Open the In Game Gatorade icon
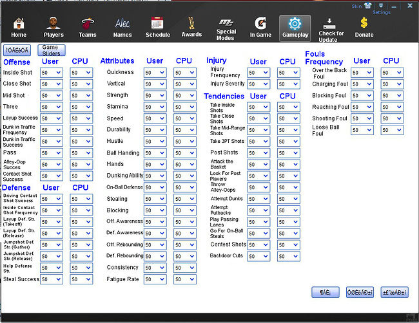Viewport: 419px width, 323px height. [x=260, y=27]
